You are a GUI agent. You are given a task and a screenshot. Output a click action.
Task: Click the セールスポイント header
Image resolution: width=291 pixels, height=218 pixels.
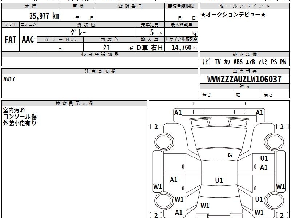(x=245, y=6)
